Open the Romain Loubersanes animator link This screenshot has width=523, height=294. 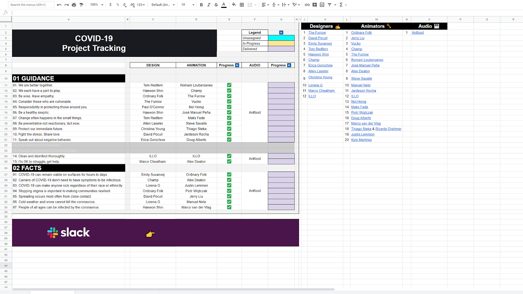[x=367, y=60]
